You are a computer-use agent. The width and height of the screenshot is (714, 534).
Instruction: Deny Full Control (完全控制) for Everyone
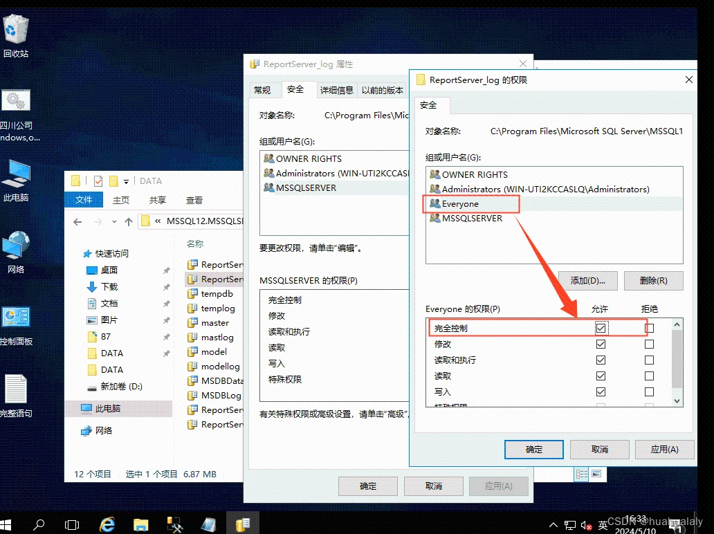pyautogui.click(x=650, y=328)
